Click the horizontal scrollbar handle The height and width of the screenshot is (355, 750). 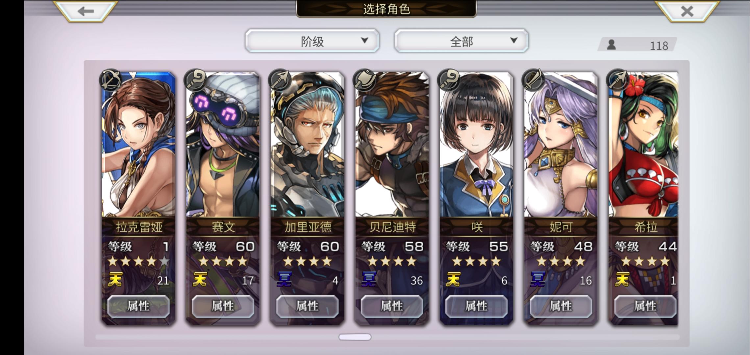355,337
